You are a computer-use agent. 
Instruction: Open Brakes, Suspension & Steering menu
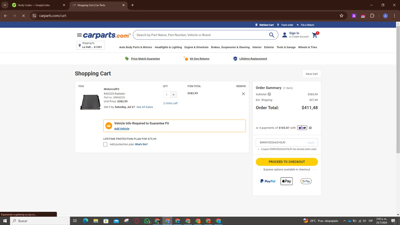coord(230,47)
